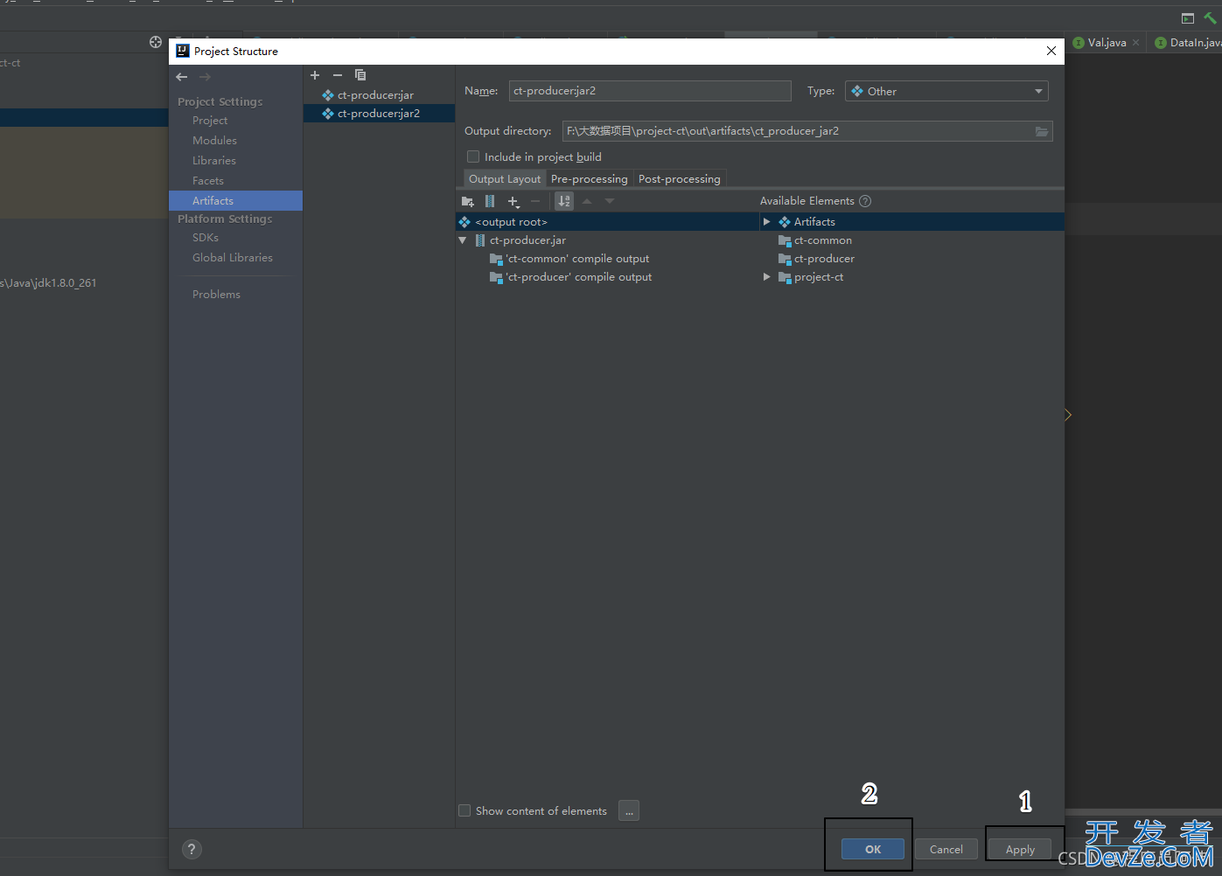The image size is (1222, 876).
Task: Toggle Include in project build checkbox
Action: tap(473, 156)
